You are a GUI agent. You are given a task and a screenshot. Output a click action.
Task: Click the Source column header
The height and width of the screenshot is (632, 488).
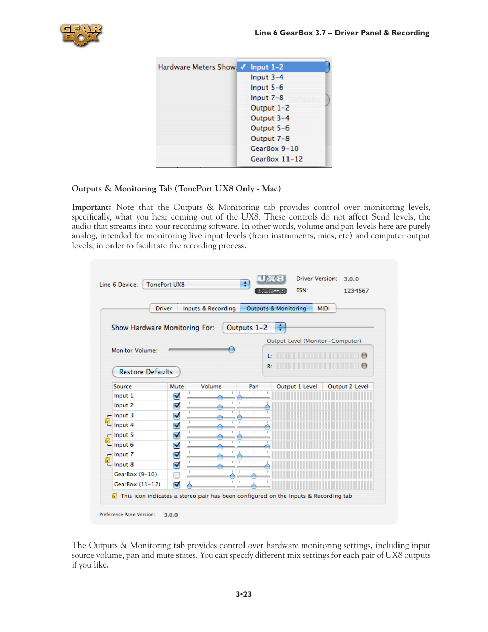[140, 386]
